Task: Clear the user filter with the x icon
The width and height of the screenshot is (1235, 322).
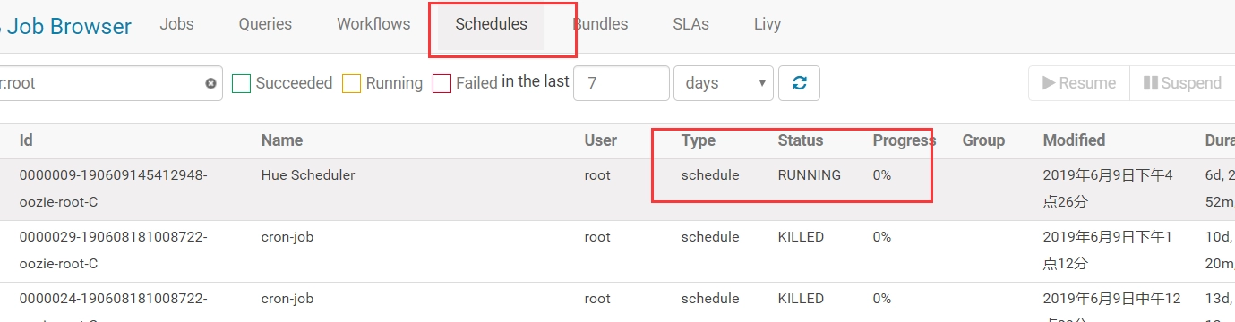Action: 210,83
